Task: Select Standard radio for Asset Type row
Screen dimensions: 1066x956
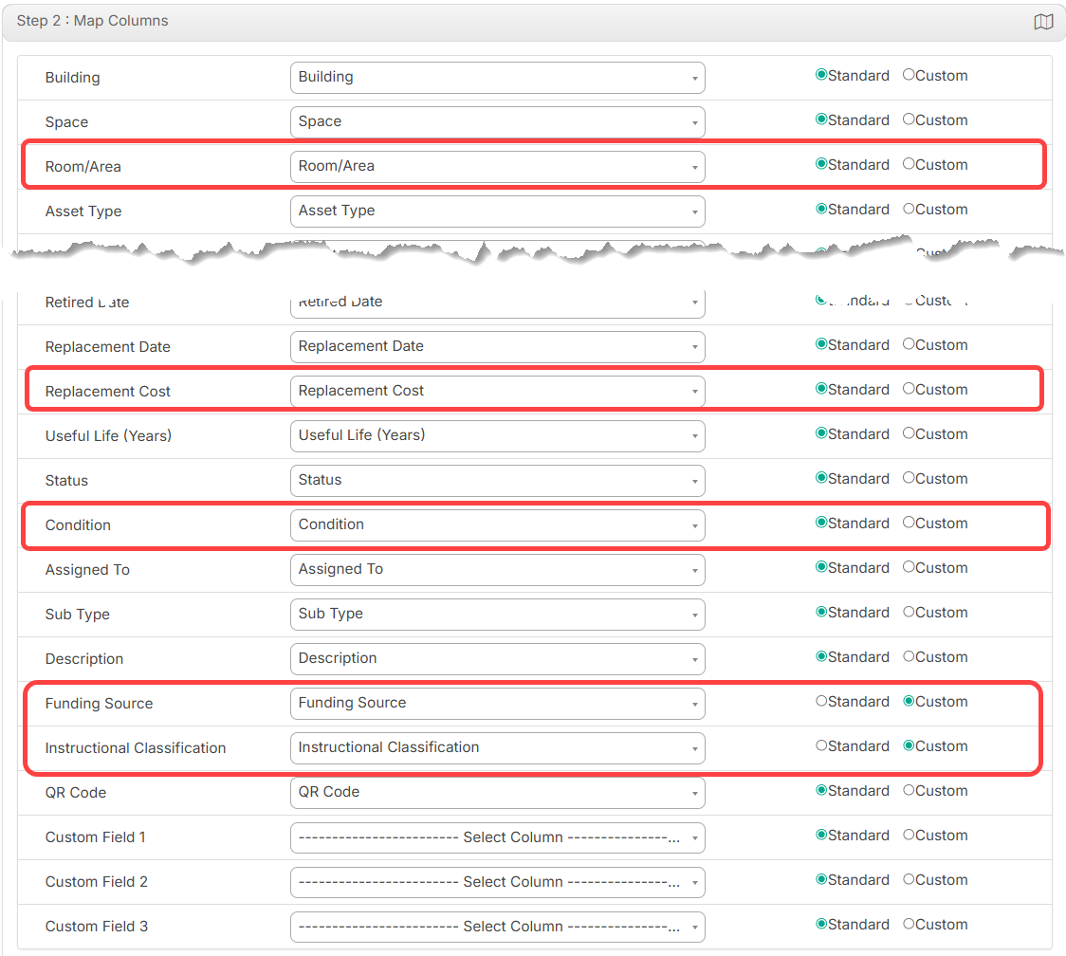Action: 821,209
